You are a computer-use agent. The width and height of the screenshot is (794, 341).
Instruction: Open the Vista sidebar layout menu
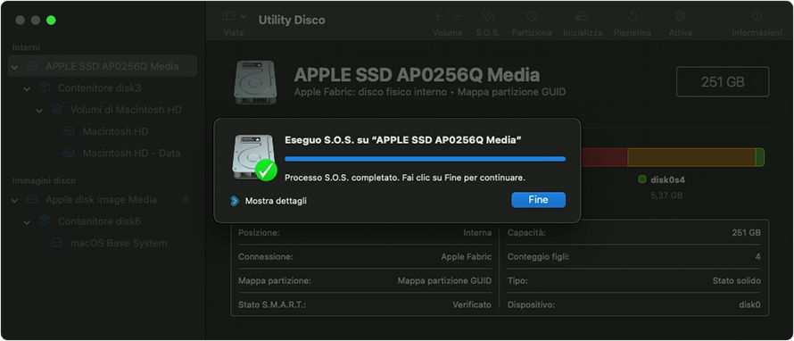pos(235,16)
